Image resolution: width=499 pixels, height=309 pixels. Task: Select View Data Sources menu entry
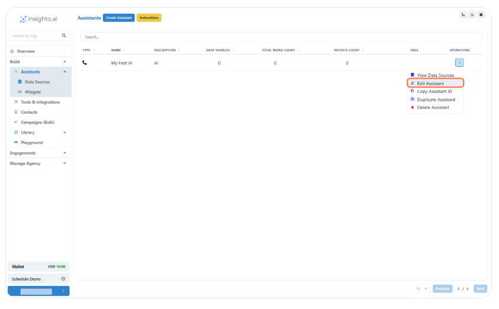click(x=435, y=75)
